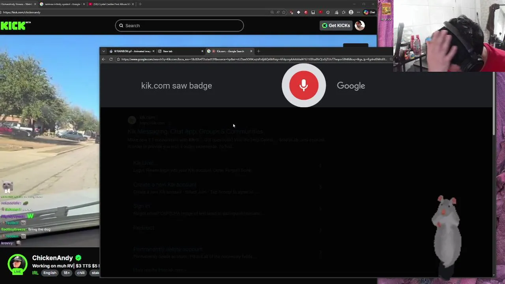
Task: Click the read aloud icon in address bar
Action: [x=278, y=12]
